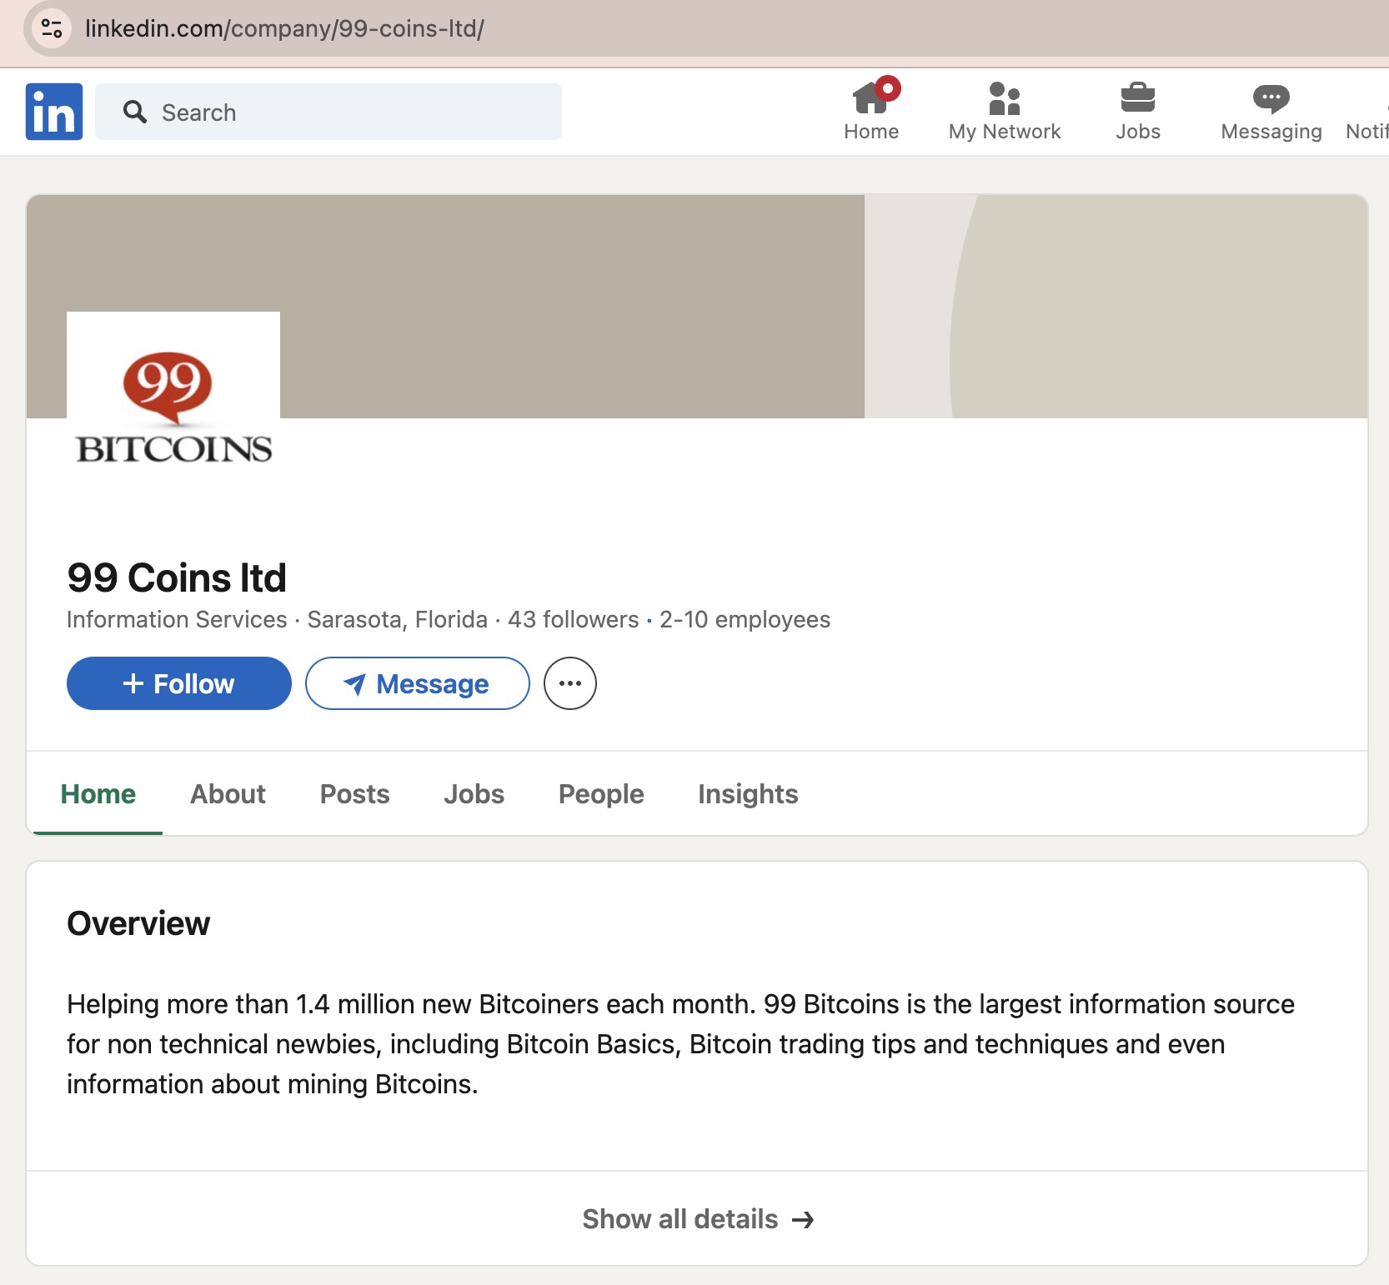Click the browser URL linkedin.com/company/99-coins-ltd/
This screenshot has width=1389, height=1285.
(x=284, y=28)
